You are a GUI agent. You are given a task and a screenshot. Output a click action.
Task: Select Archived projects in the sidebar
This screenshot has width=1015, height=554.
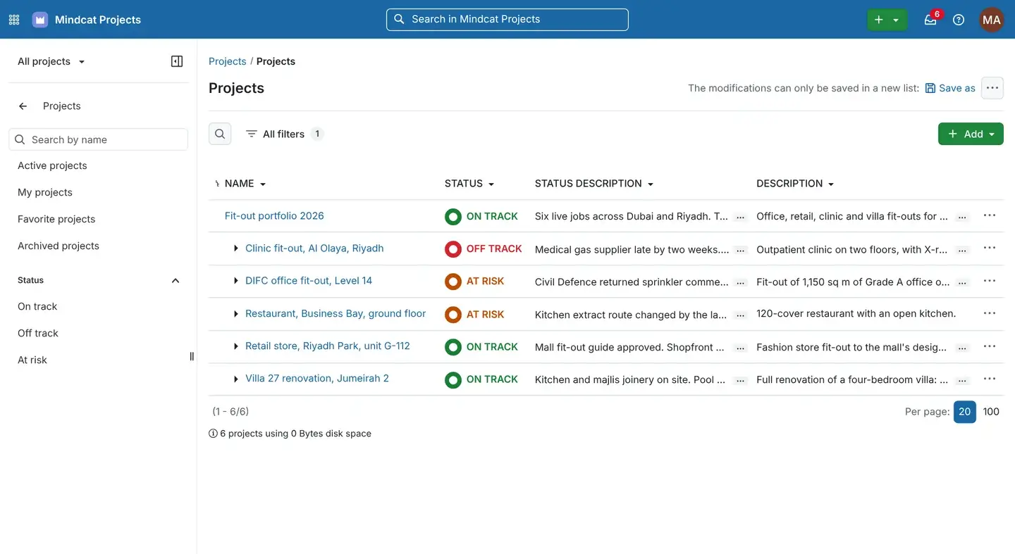[59, 246]
